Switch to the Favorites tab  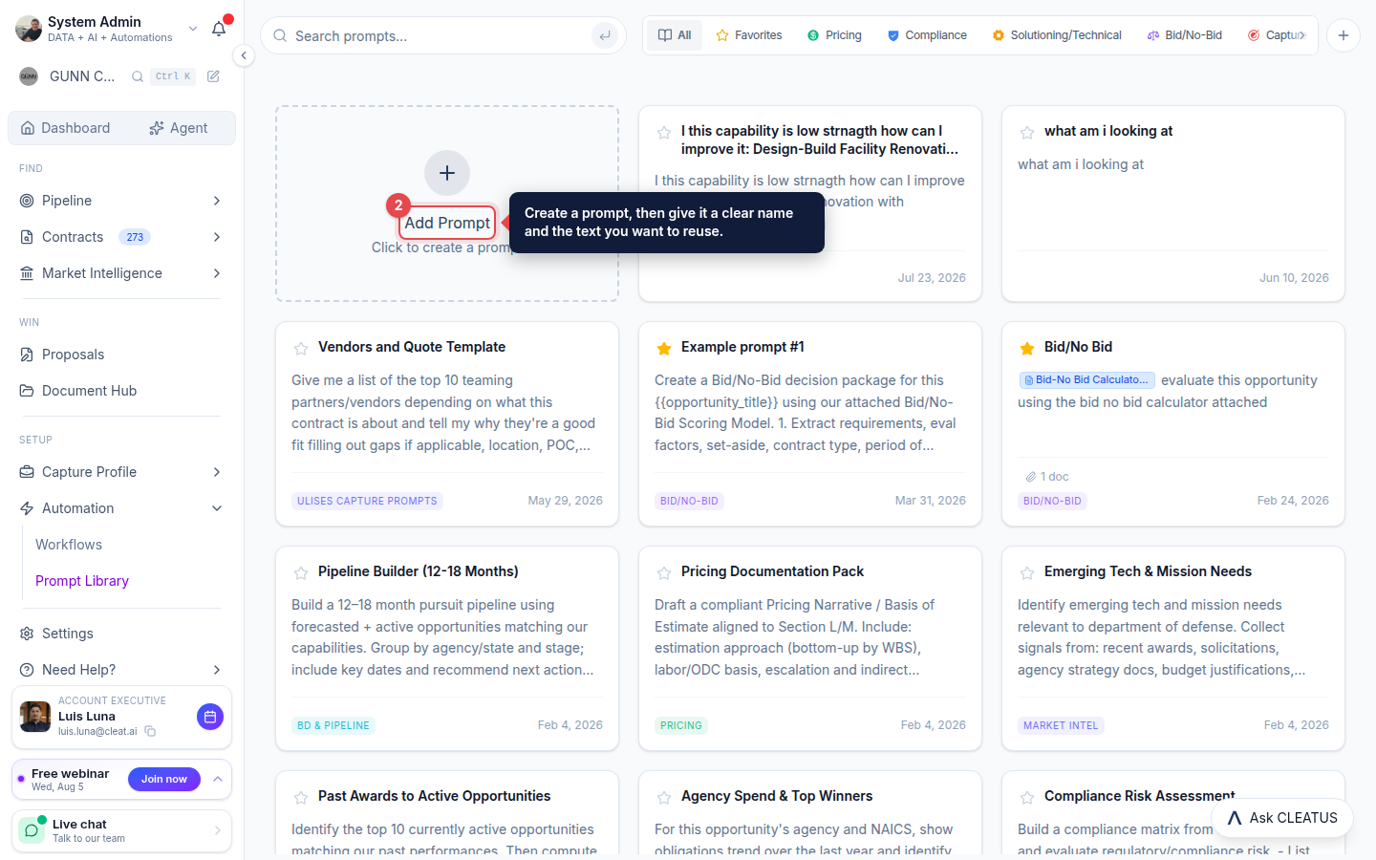tap(749, 35)
